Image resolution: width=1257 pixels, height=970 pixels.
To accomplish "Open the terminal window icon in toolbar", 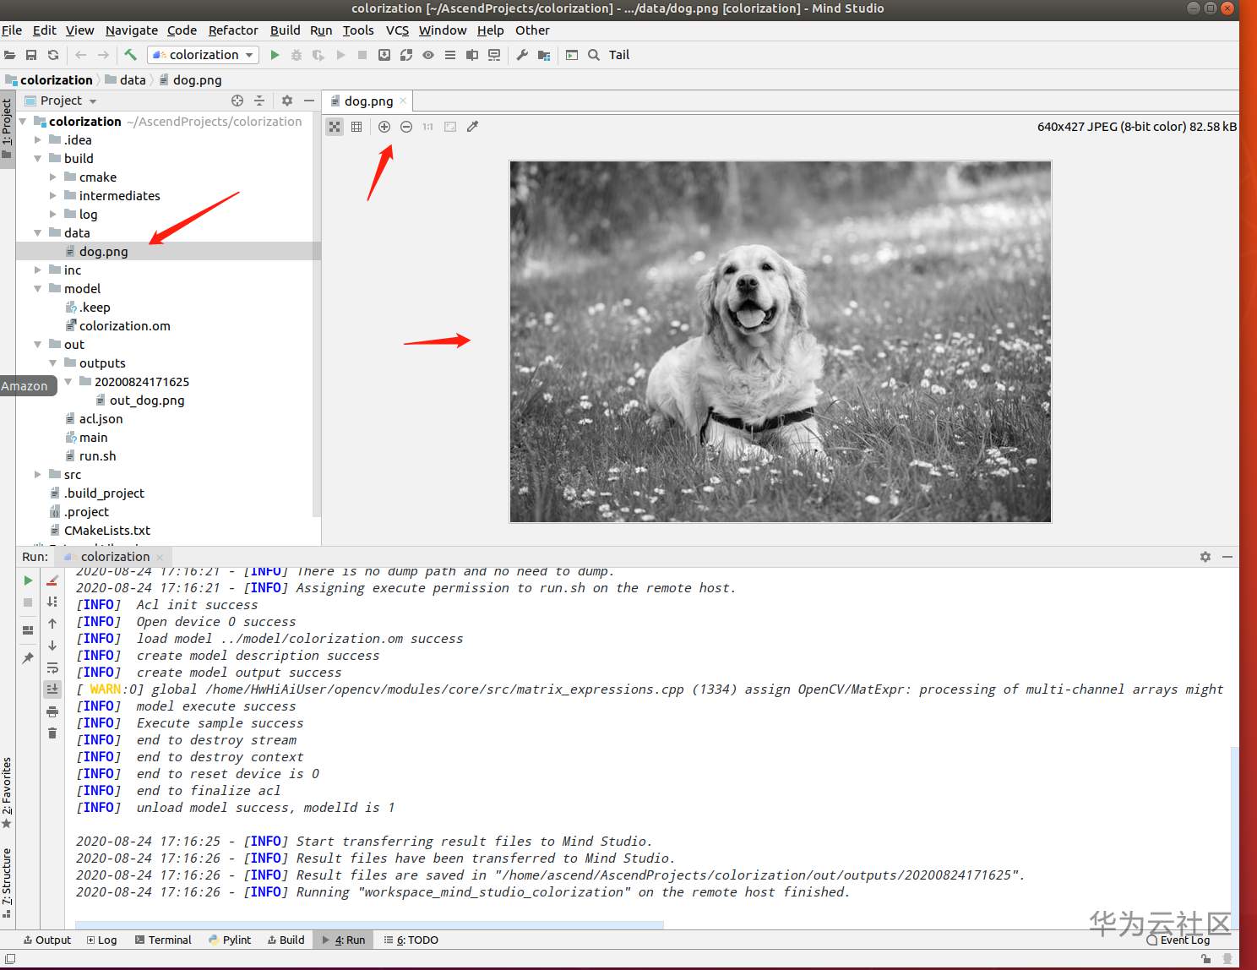I will (572, 55).
